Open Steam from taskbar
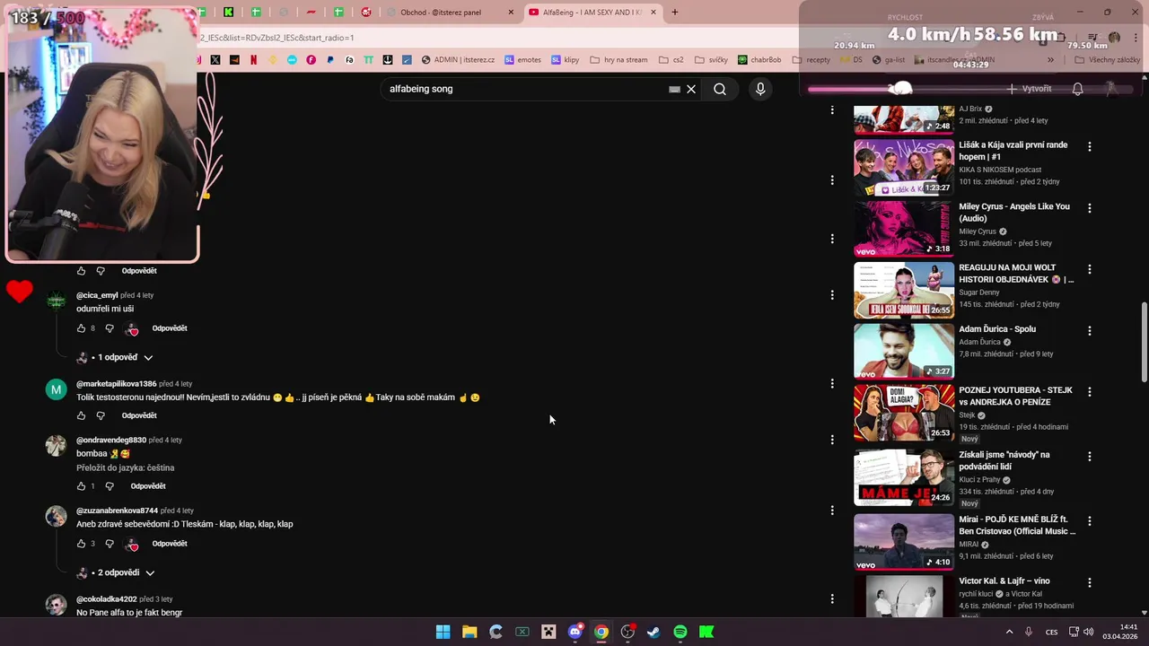Screen dimensions: 1149x646 pos(653,632)
